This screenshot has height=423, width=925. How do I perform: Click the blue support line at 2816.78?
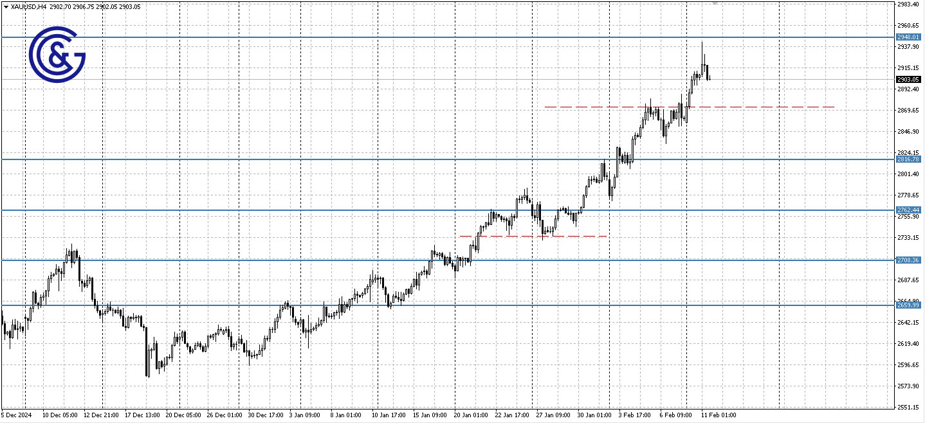386,157
